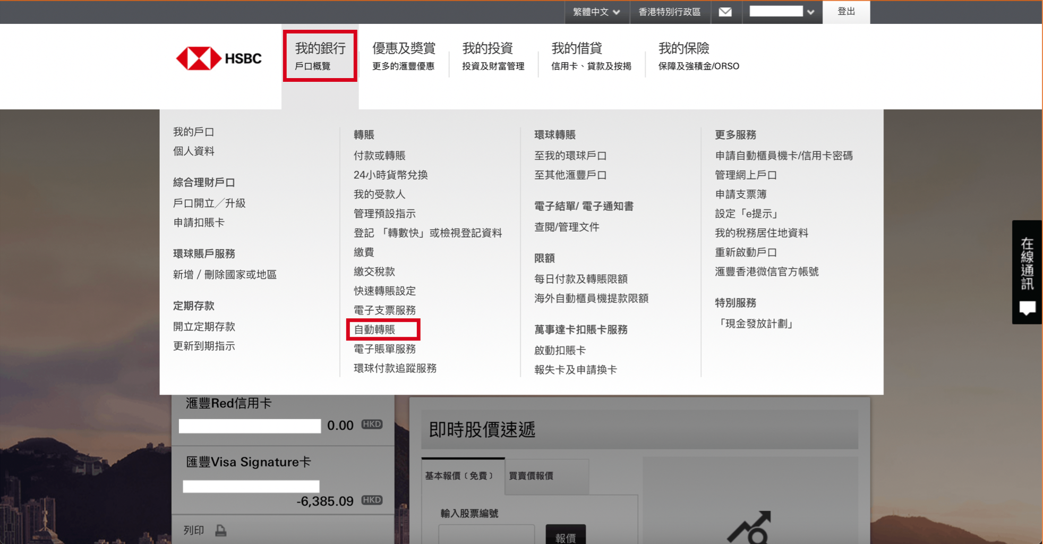Open 報失卡及申請換卡
Screen dimensions: 1043x544
tap(576, 370)
